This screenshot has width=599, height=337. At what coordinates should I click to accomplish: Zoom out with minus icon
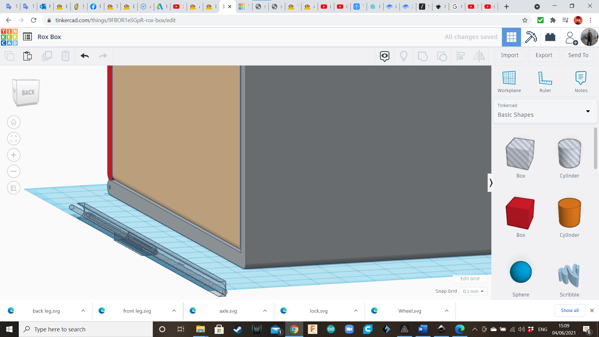(x=14, y=171)
